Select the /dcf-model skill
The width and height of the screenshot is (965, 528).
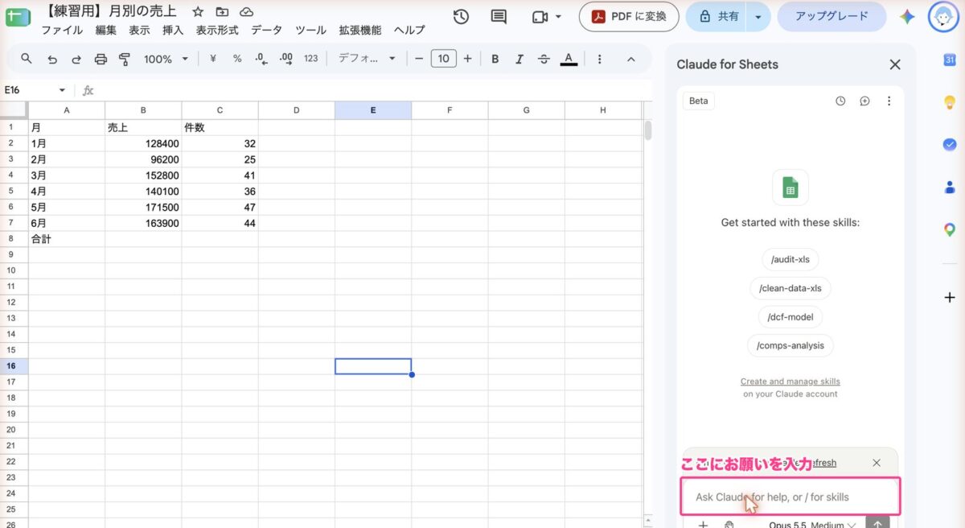(790, 317)
